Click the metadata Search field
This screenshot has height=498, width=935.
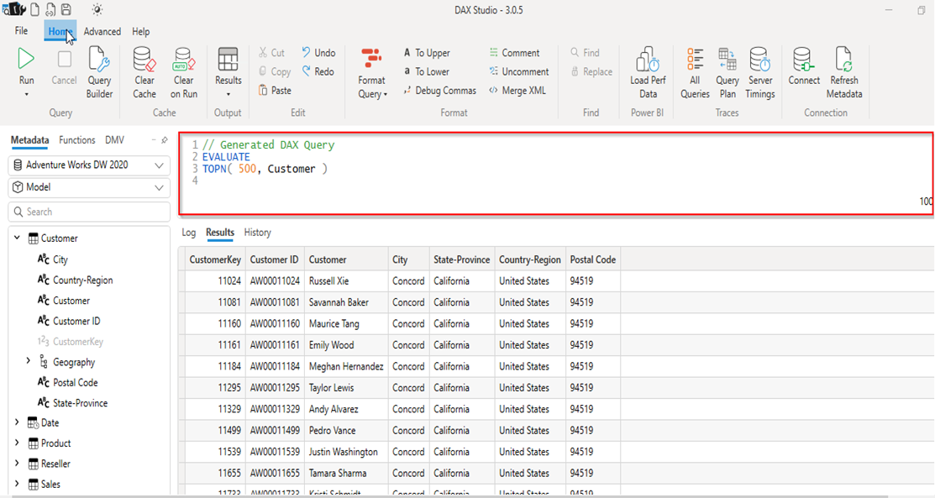pyautogui.click(x=87, y=212)
